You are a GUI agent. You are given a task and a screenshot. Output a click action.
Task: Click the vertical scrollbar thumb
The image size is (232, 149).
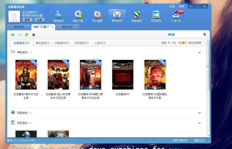point(208,66)
